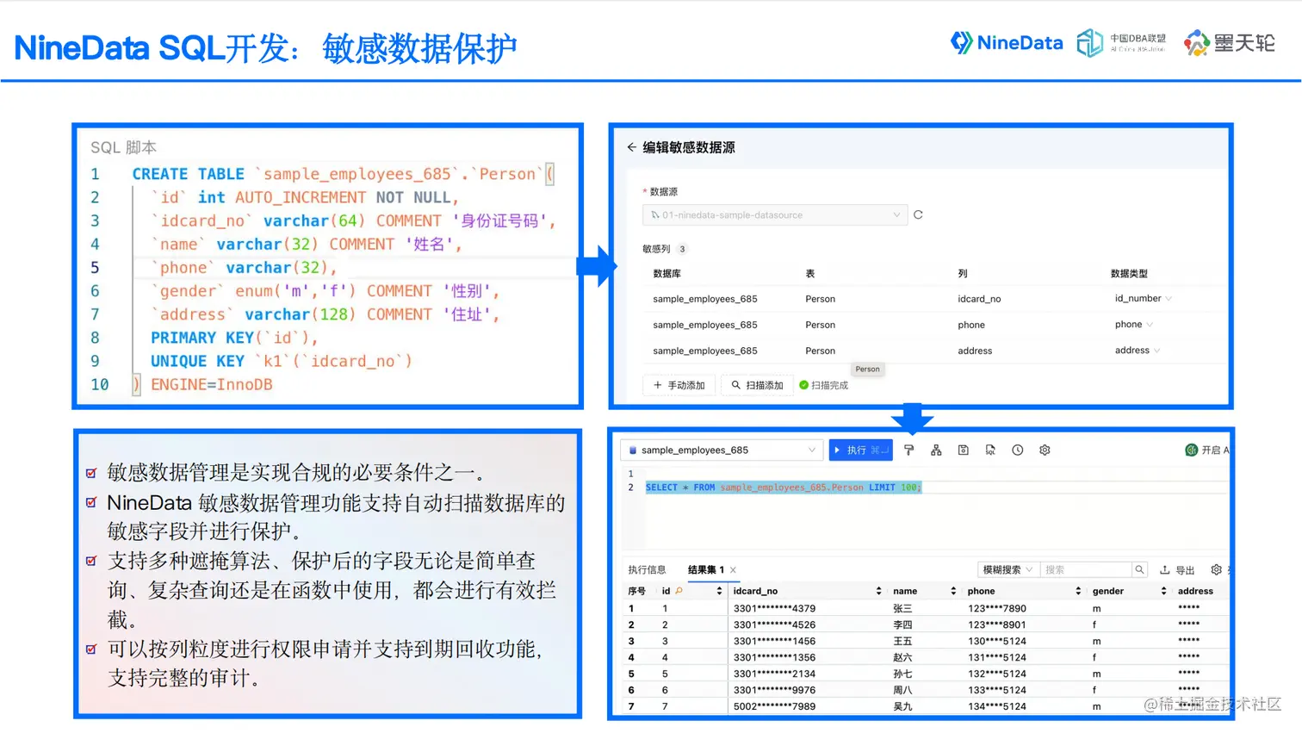Click the phone cell 134****5124
The height and width of the screenshot is (733, 1302).
tap(996, 706)
